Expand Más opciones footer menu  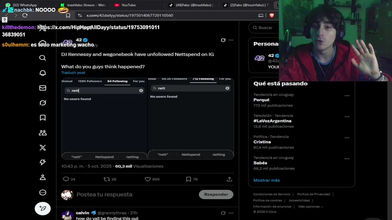pyautogui.click(x=311, y=207)
